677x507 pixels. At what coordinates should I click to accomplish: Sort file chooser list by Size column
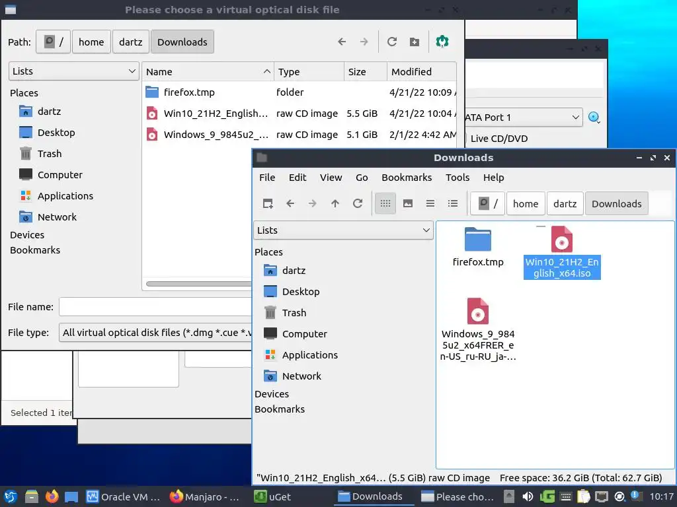(x=365, y=71)
